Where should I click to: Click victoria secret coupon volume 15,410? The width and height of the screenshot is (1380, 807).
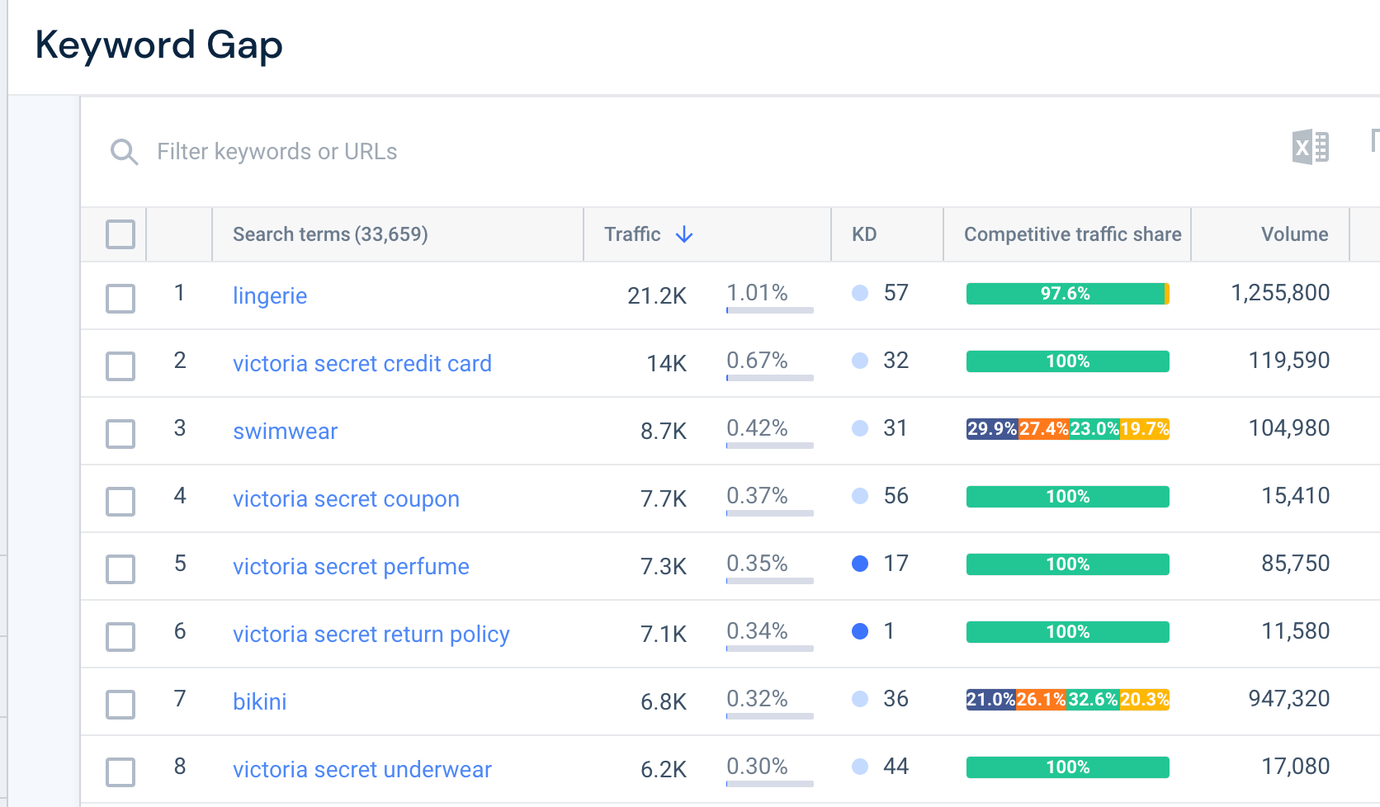tap(1296, 496)
